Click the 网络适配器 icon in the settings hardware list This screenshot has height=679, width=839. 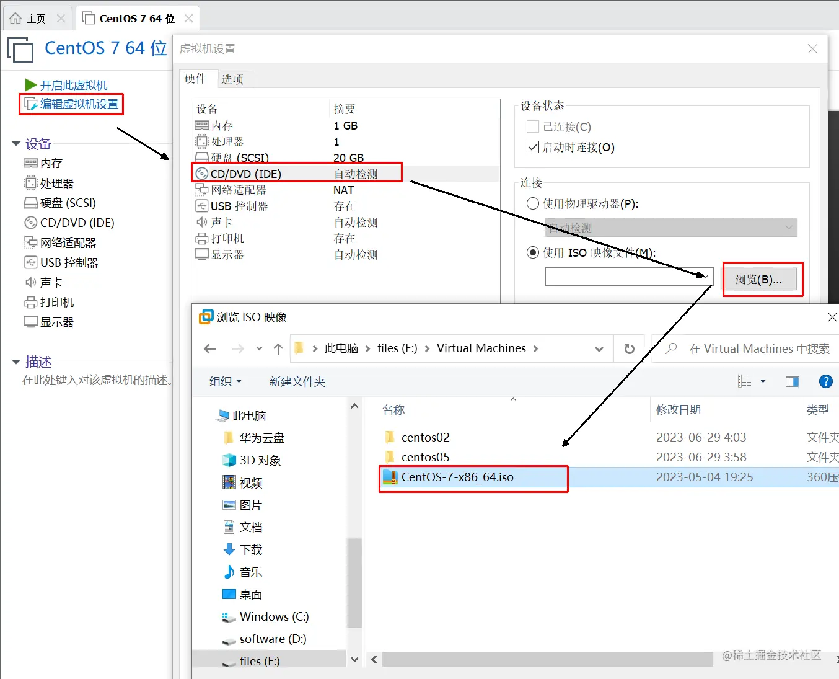(202, 190)
